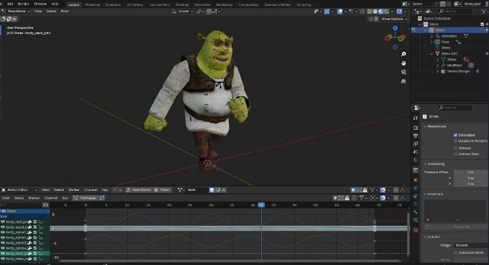Unlink the Walk action
489x265 pixels.
click(x=224, y=190)
